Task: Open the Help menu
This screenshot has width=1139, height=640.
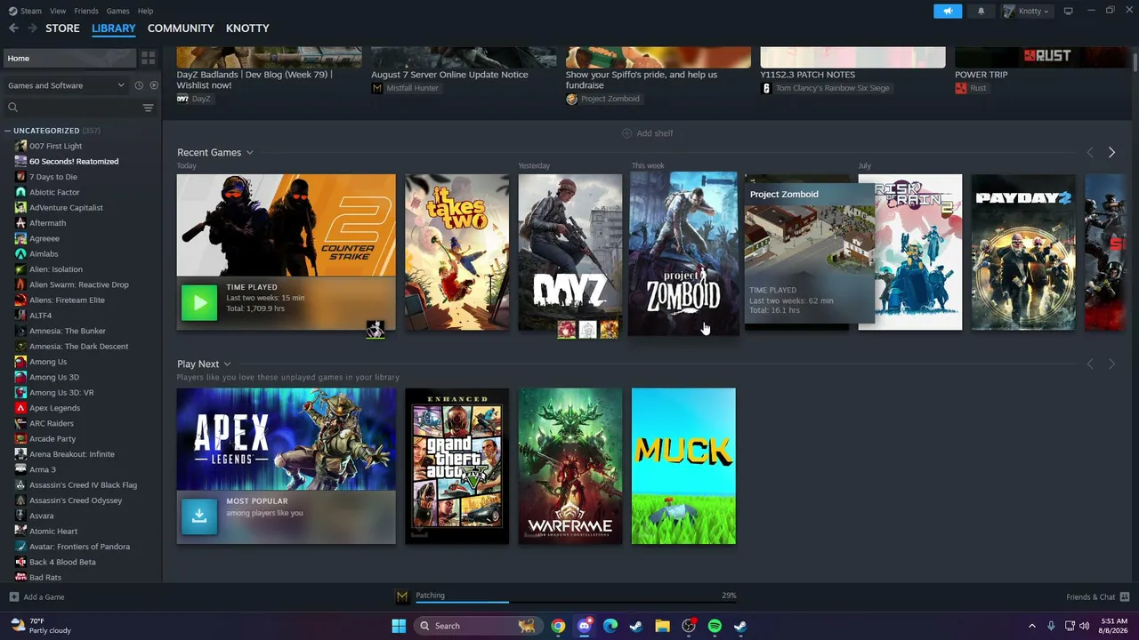Action: click(145, 11)
